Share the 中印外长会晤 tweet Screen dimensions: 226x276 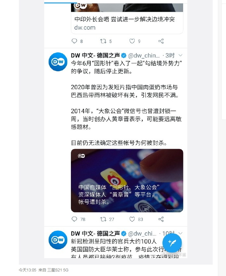[x=161, y=41]
